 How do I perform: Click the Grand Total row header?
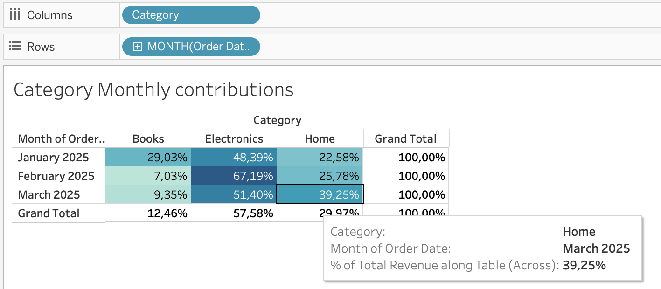(49, 213)
